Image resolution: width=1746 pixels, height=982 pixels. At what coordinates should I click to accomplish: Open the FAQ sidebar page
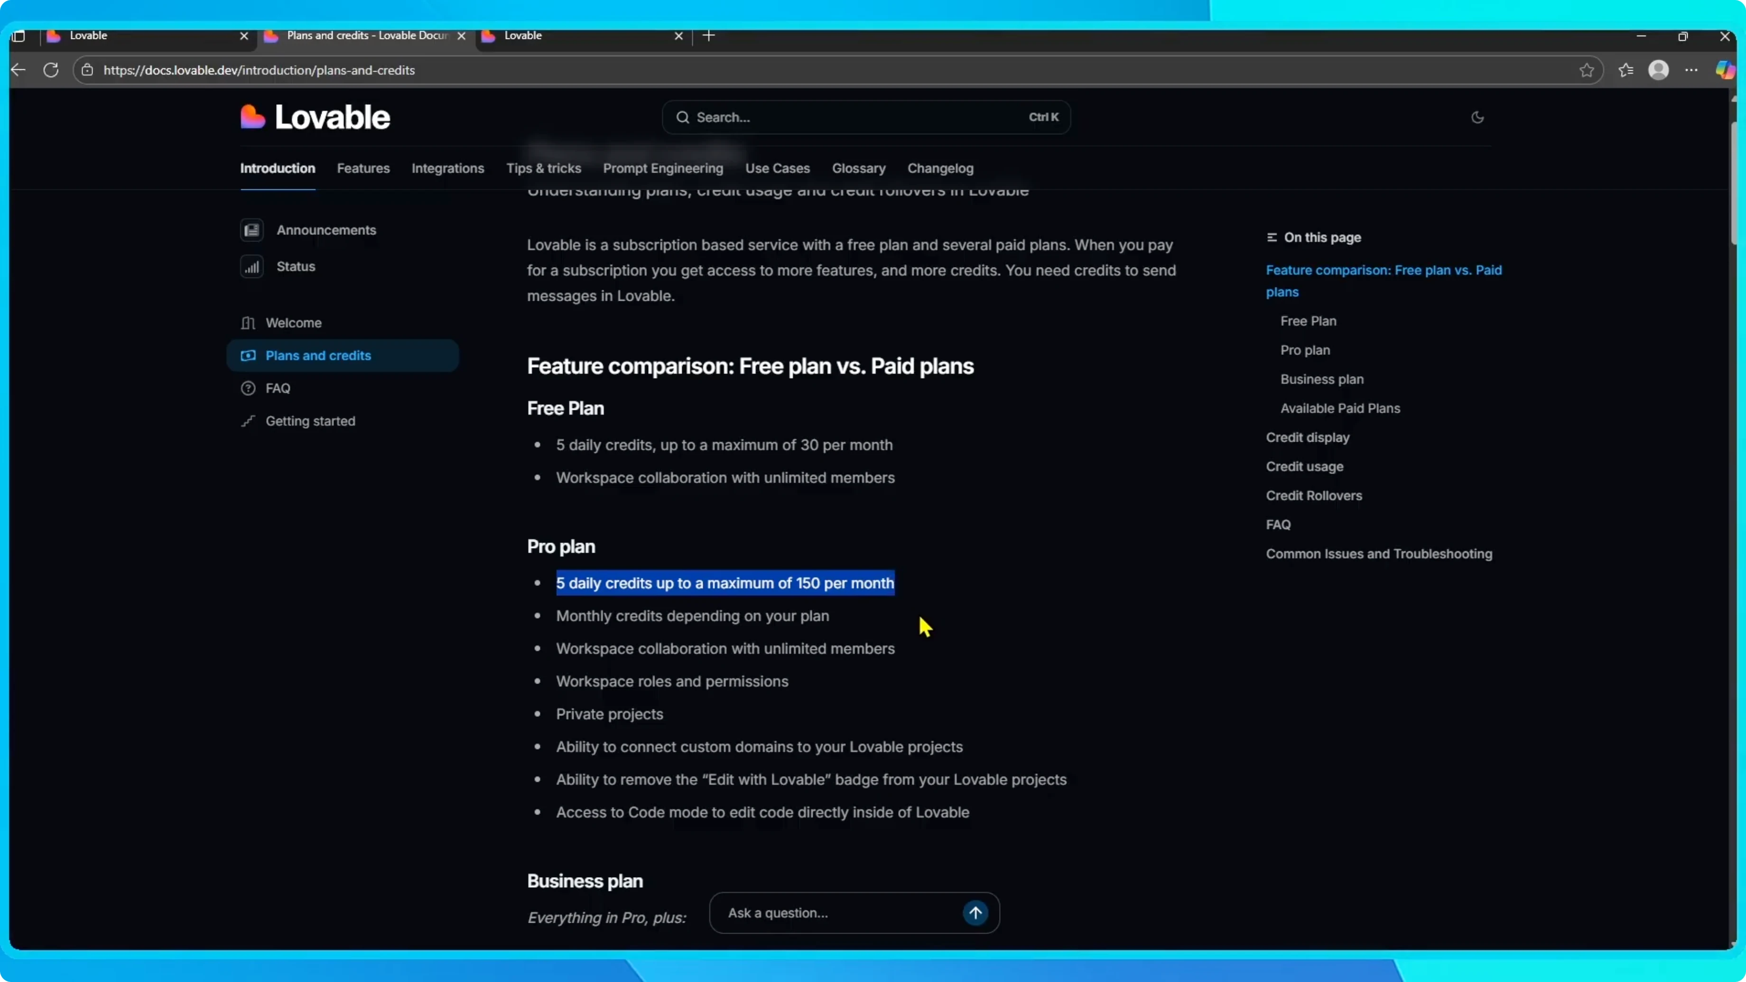point(278,389)
